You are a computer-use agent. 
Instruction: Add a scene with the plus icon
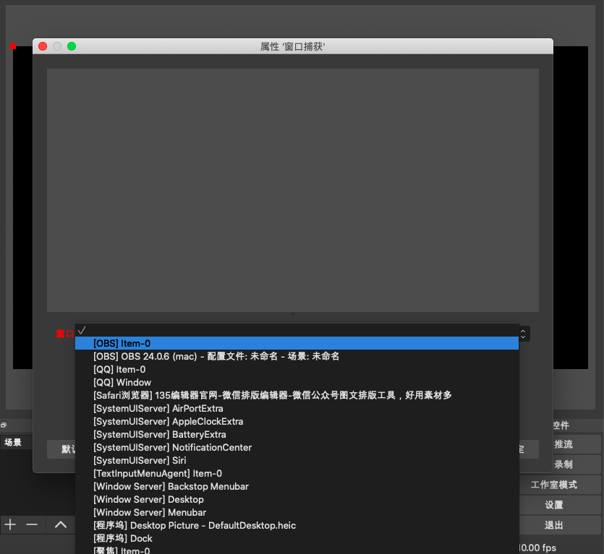(x=10, y=524)
